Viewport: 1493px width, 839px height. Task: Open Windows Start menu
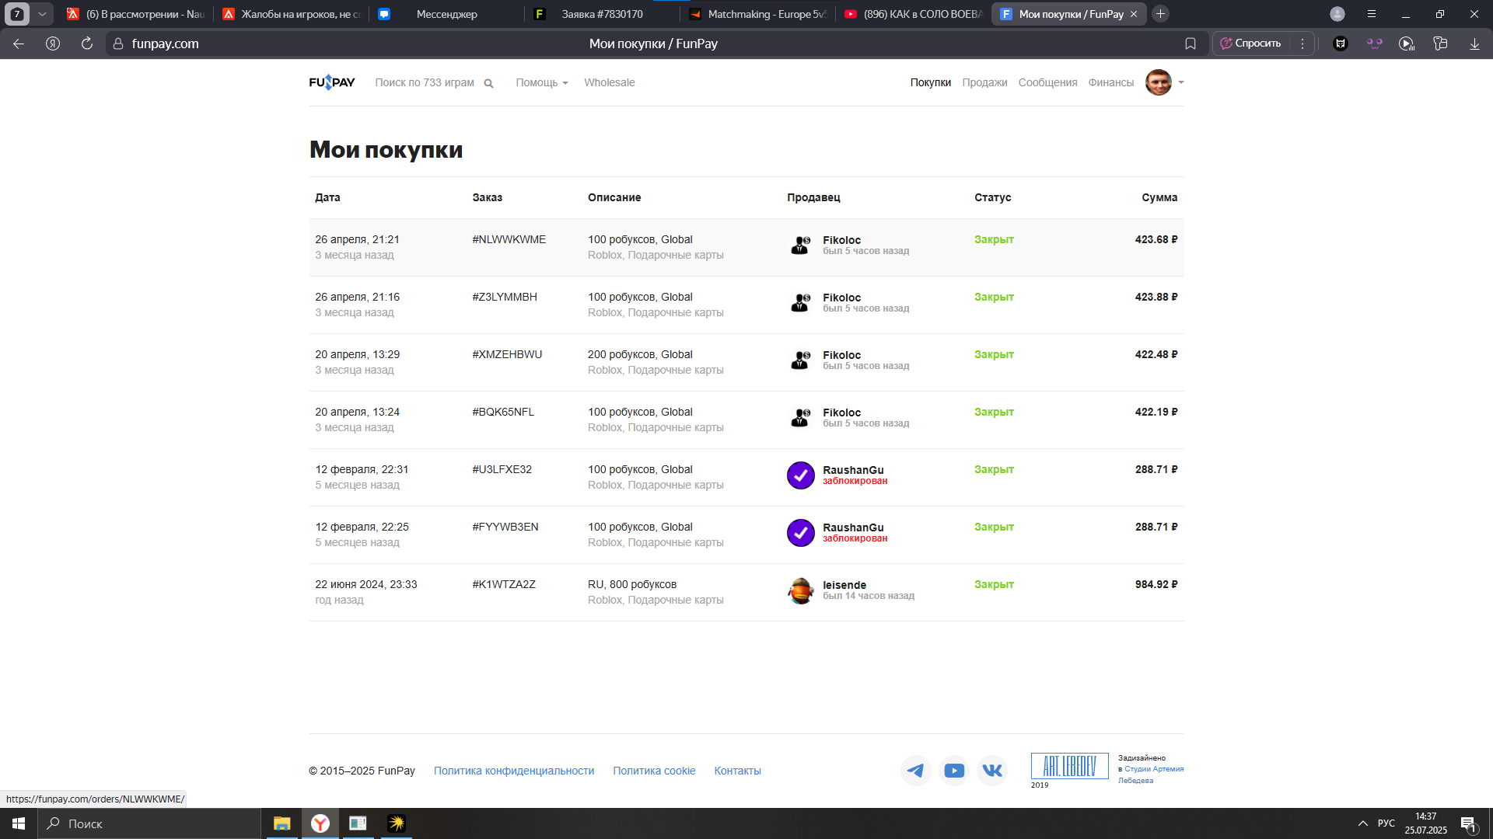pyautogui.click(x=19, y=823)
